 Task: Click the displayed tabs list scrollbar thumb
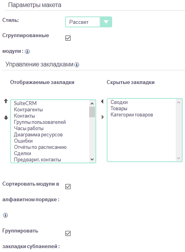[x=92, y=112]
